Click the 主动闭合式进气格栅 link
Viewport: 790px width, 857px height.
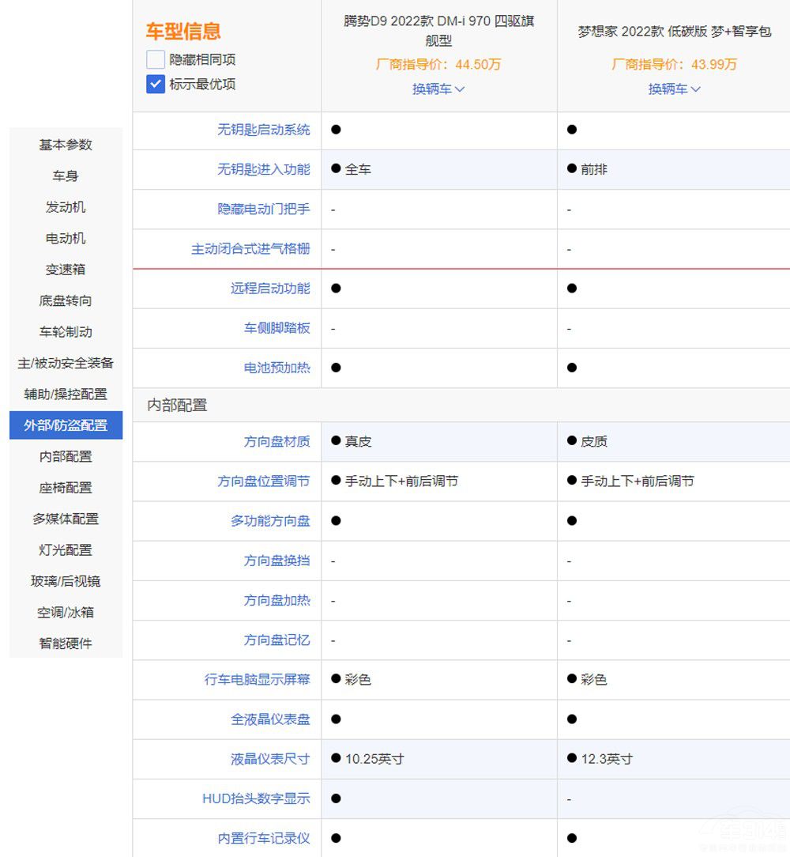(x=250, y=249)
